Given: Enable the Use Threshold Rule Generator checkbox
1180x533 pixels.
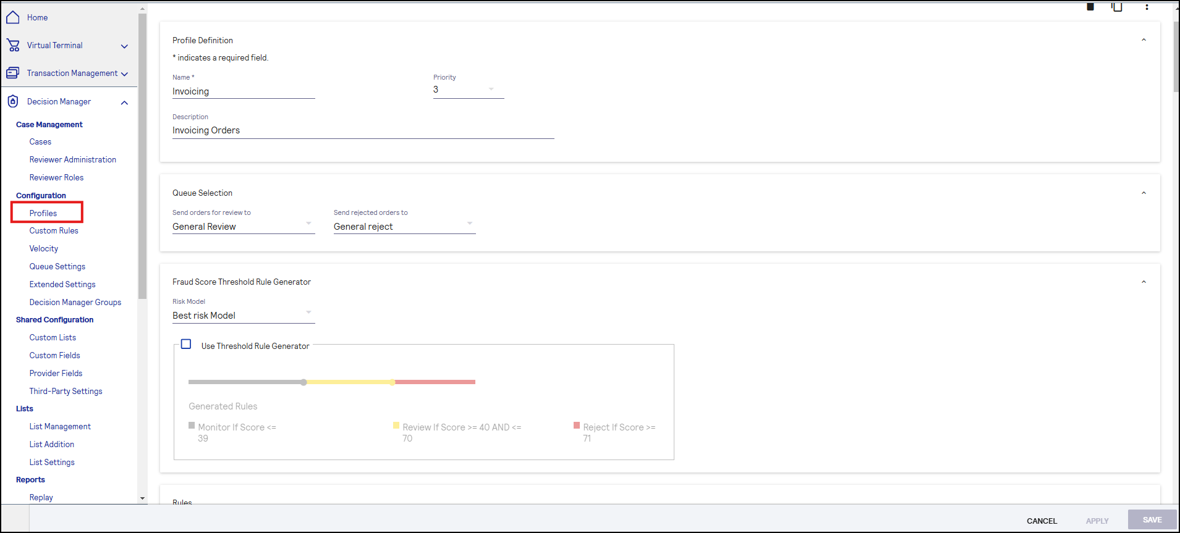Looking at the screenshot, I should 186,345.
